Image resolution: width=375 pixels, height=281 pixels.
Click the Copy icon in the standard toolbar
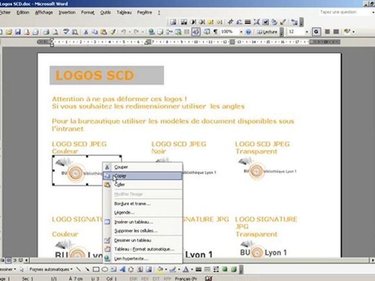pyautogui.click(x=95, y=32)
